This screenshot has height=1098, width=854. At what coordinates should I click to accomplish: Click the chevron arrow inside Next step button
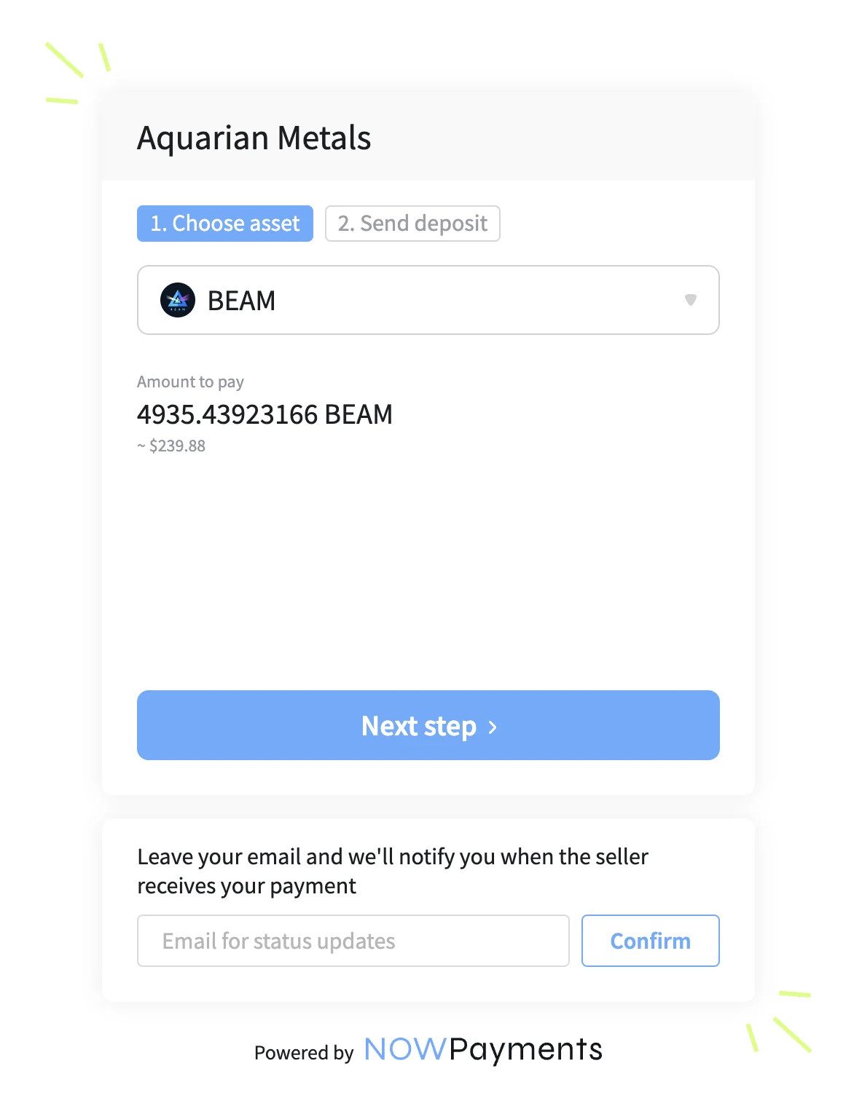coord(493,726)
